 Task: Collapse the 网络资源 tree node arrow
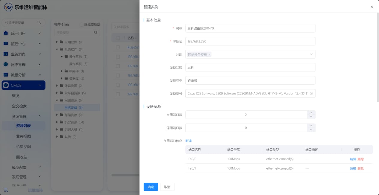[x=57, y=100]
